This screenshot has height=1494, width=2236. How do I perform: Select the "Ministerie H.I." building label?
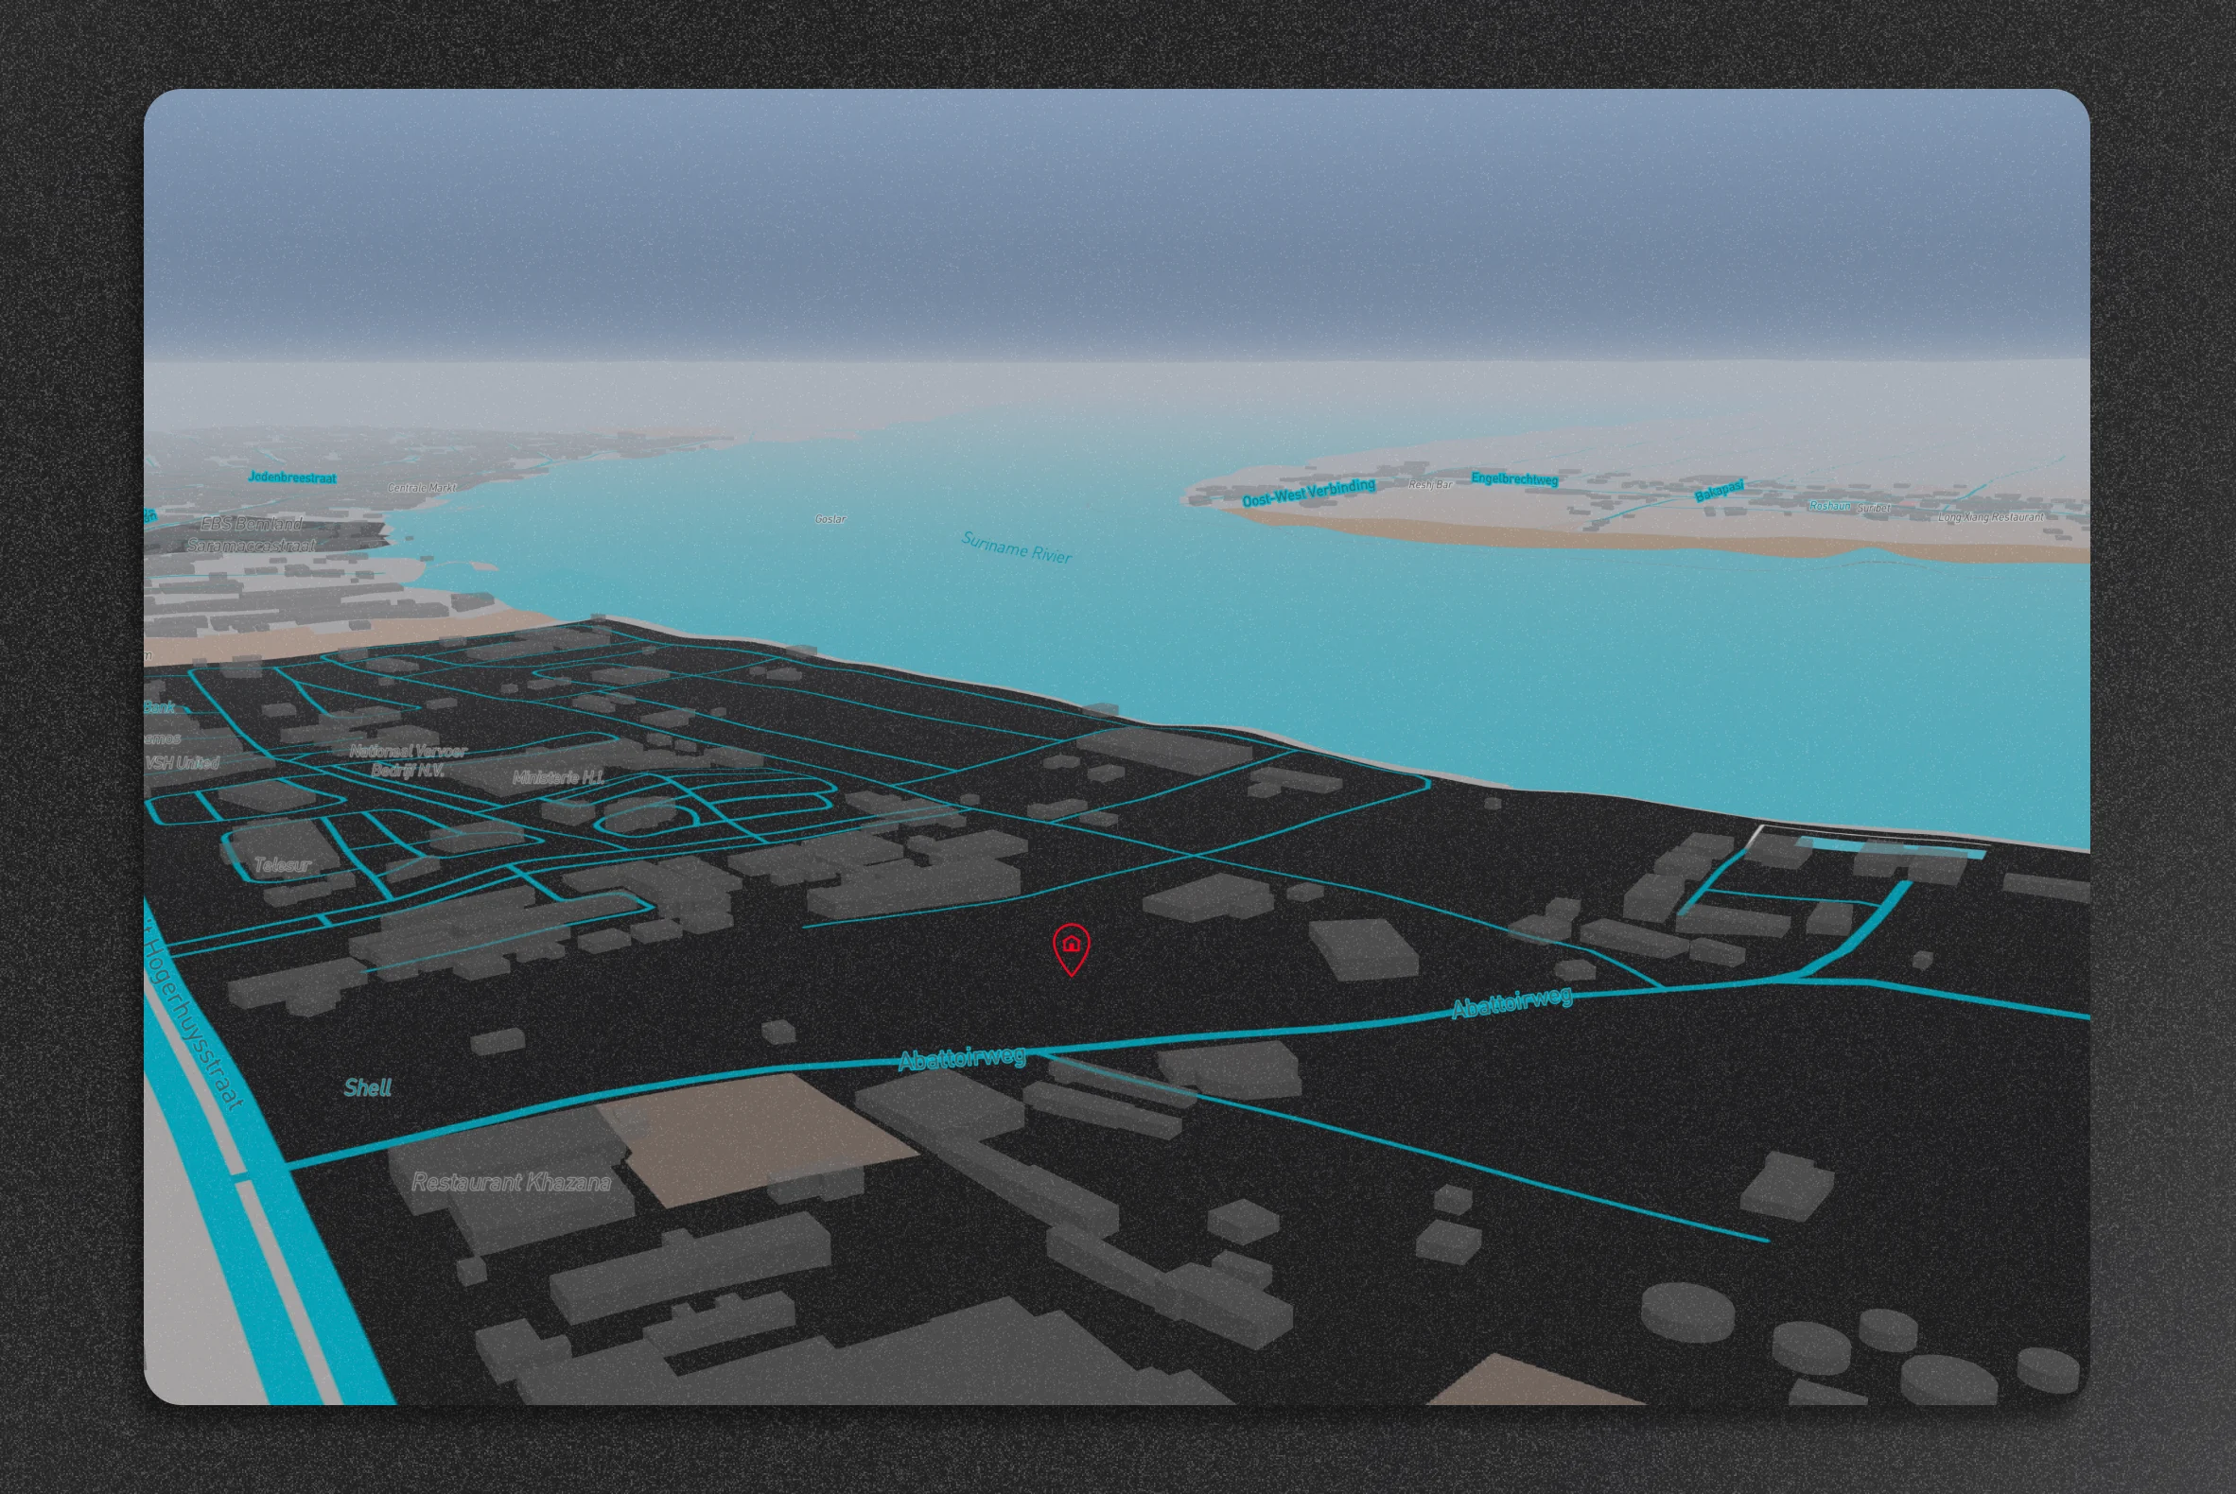pos(558,777)
